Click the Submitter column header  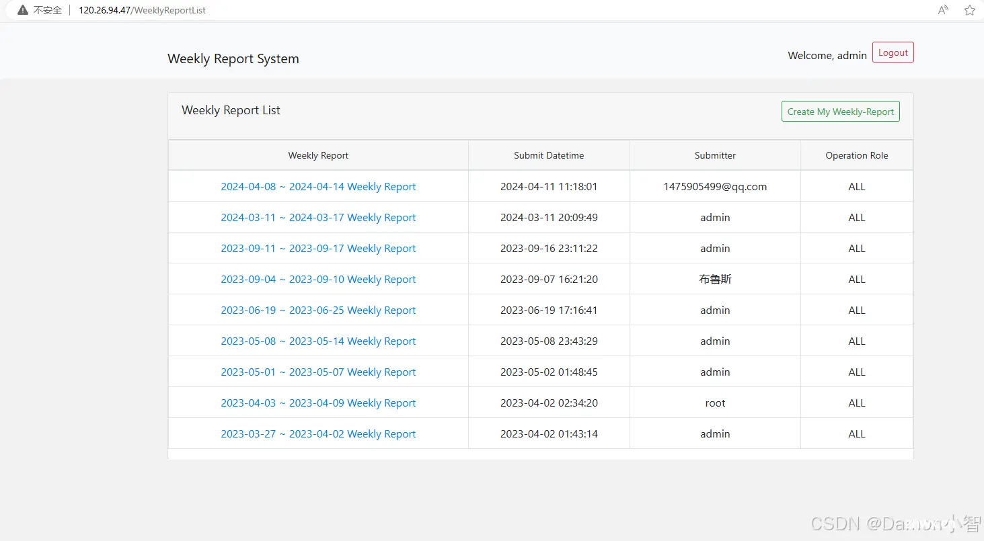click(x=715, y=155)
